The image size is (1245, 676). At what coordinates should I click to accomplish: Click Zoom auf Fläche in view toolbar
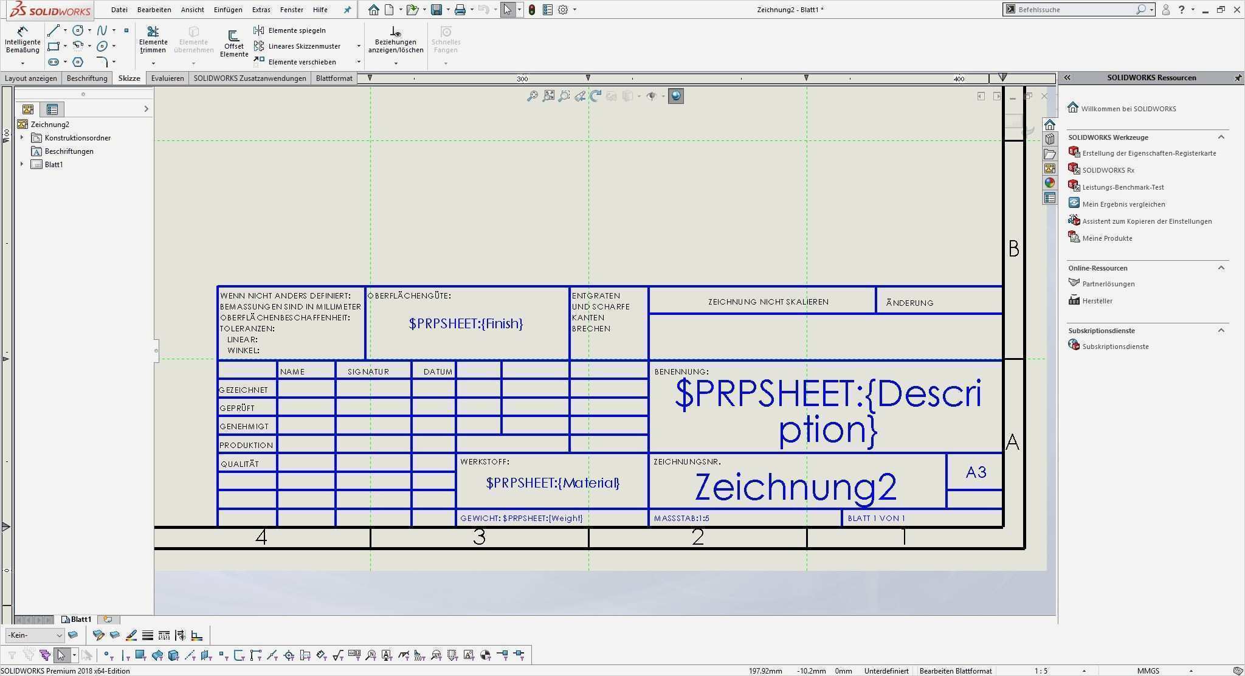point(564,96)
